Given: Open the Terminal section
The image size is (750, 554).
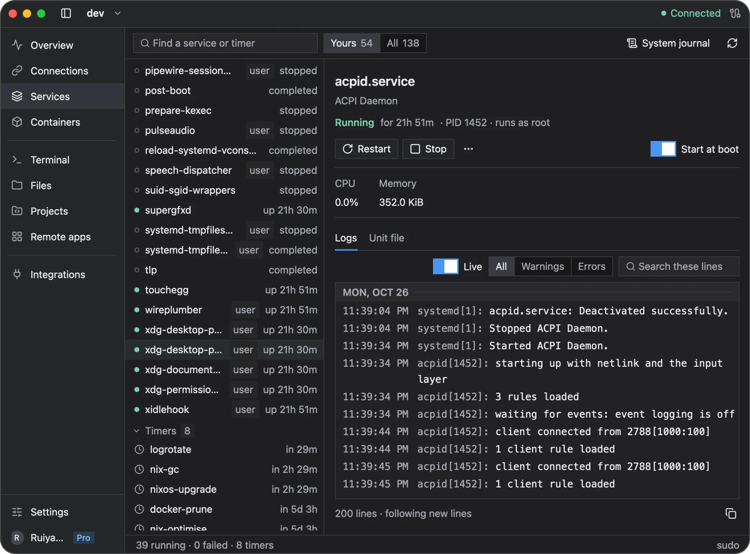Looking at the screenshot, I should point(62,160).
